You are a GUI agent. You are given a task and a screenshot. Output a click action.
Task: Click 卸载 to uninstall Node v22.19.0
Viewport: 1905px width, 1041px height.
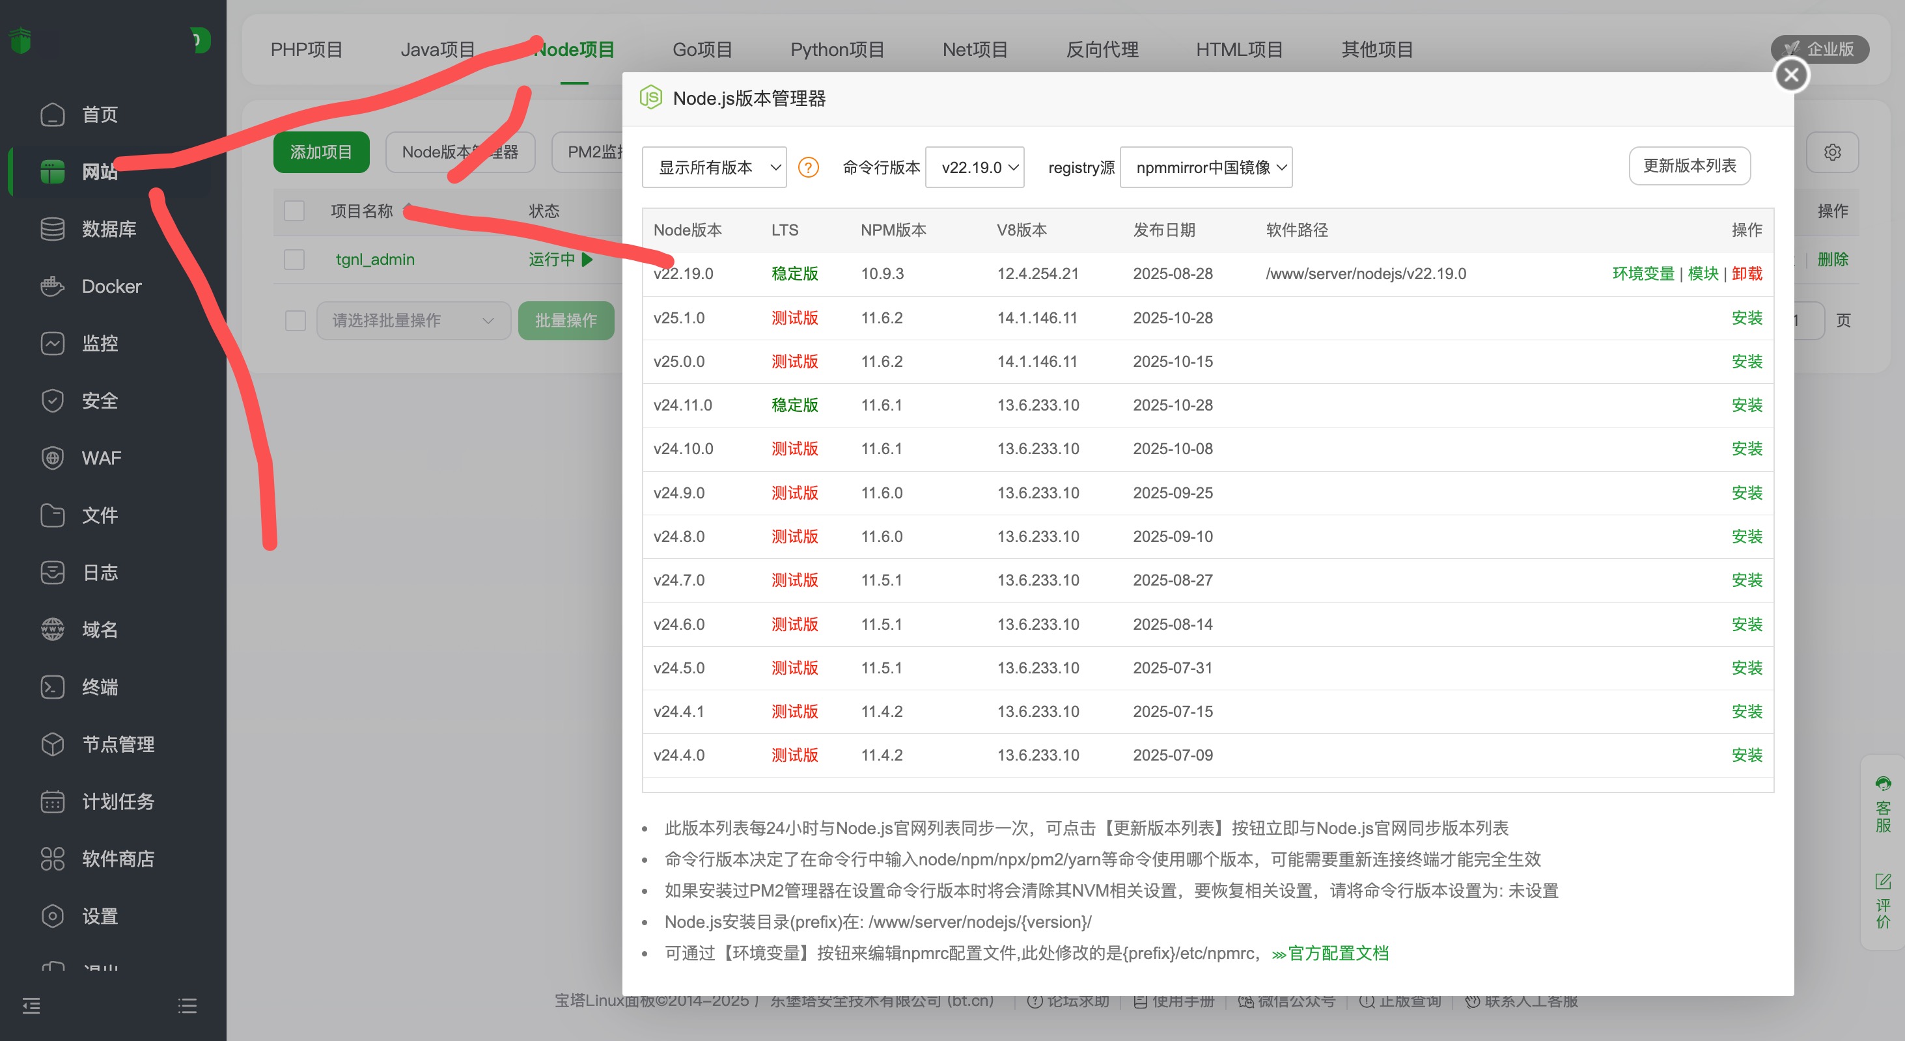tap(1747, 273)
